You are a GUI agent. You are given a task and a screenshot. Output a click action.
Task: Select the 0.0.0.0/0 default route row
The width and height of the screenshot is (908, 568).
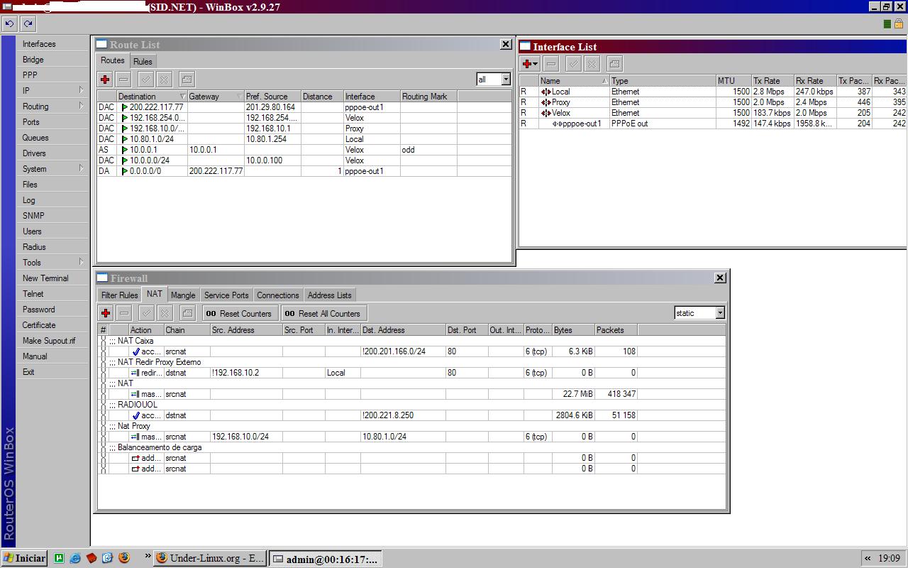click(304, 171)
